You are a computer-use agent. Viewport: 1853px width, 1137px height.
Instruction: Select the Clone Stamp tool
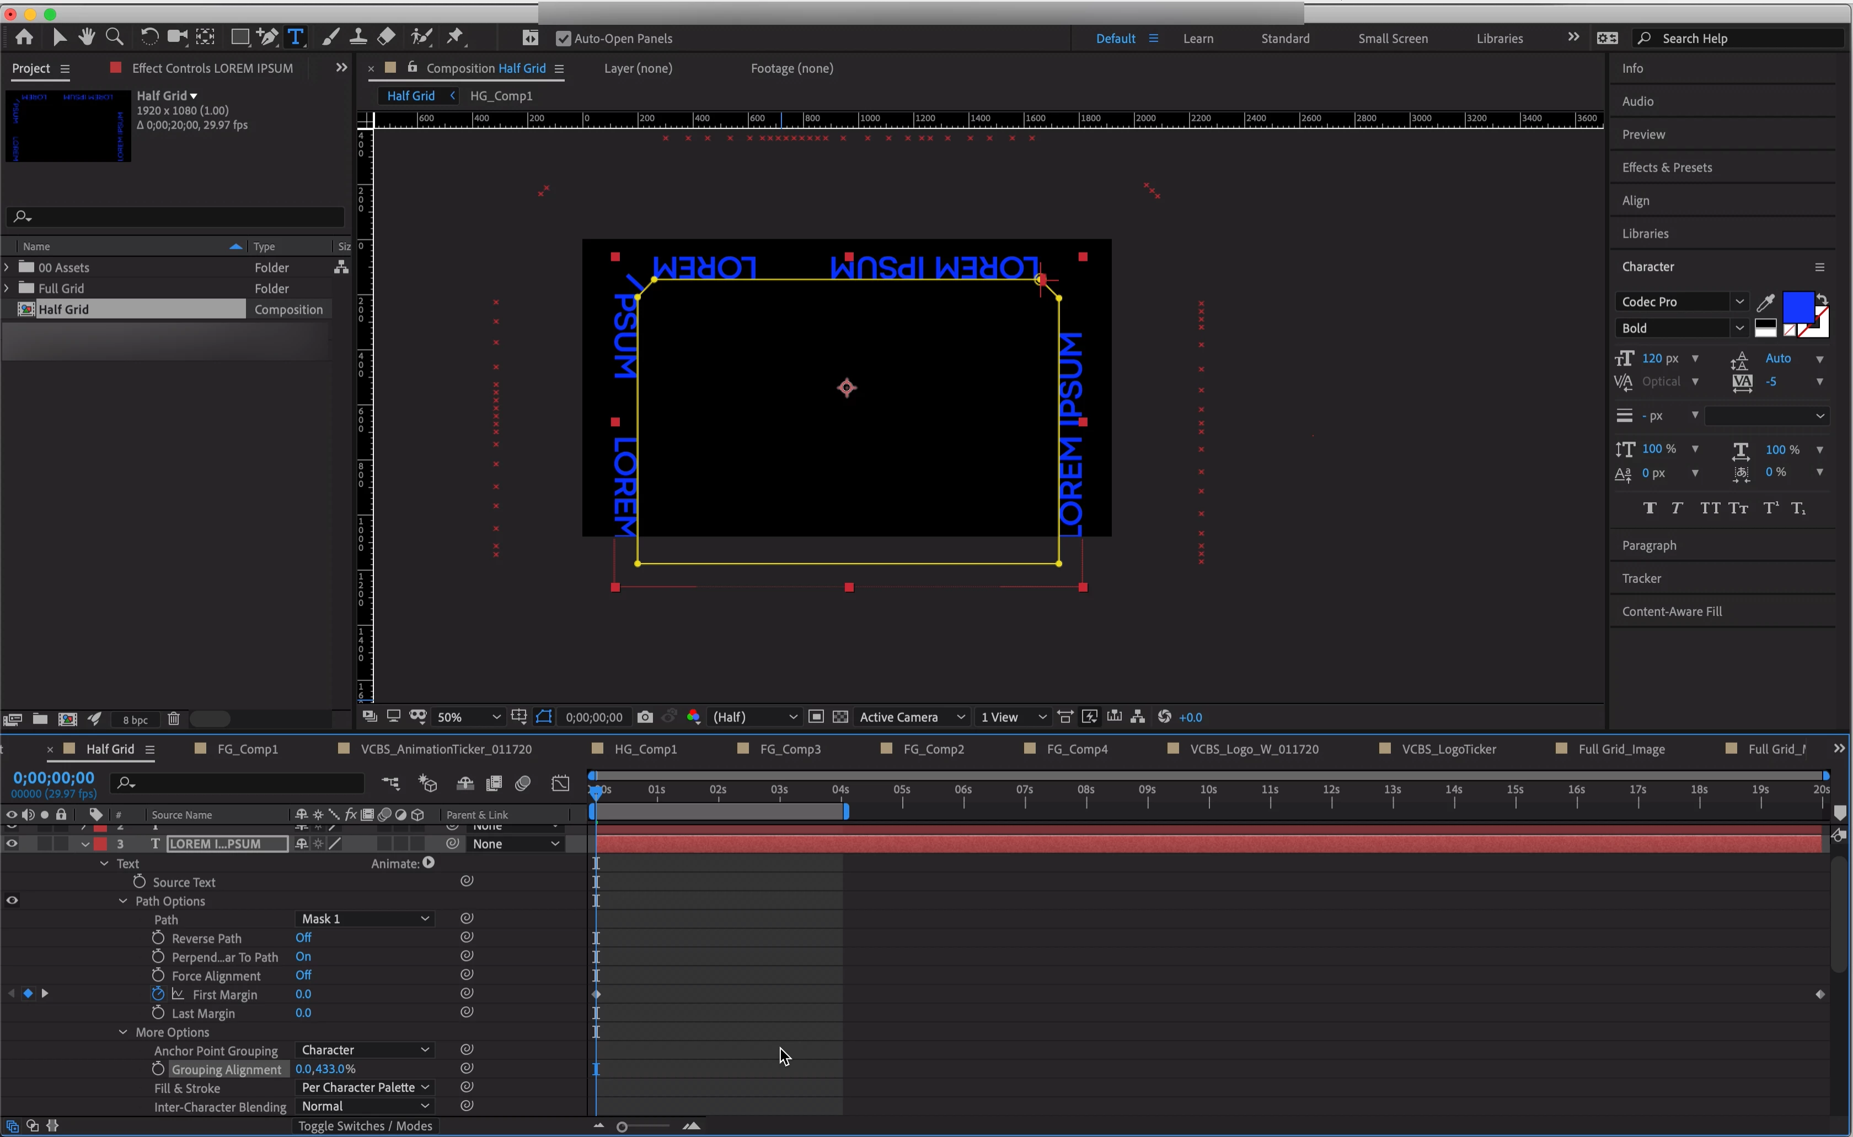(358, 37)
